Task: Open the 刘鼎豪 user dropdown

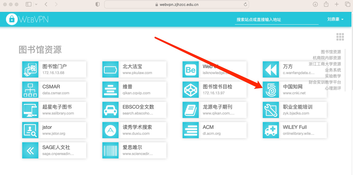Action: tap(335, 19)
